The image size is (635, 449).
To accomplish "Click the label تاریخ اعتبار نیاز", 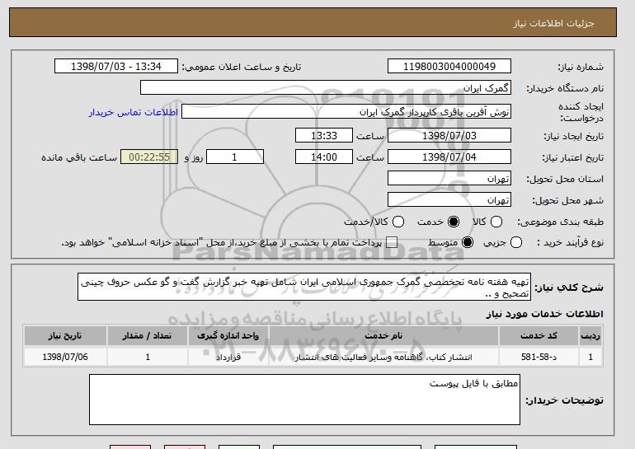I will [573, 157].
